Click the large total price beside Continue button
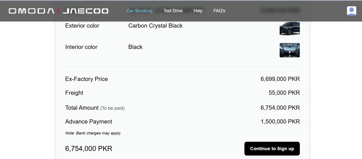The height and width of the screenshot is (159, 362). (x=89, y=149)
